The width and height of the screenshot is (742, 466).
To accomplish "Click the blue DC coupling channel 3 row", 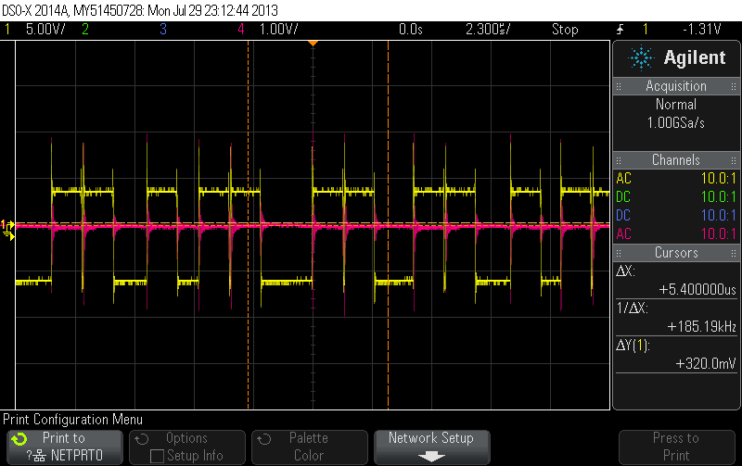I will point(676,215).
